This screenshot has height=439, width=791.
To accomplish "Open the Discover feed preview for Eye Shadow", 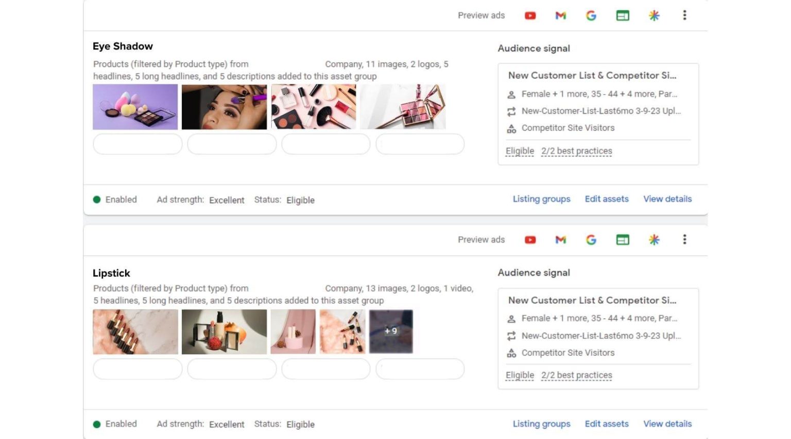I will pos(654,15).
